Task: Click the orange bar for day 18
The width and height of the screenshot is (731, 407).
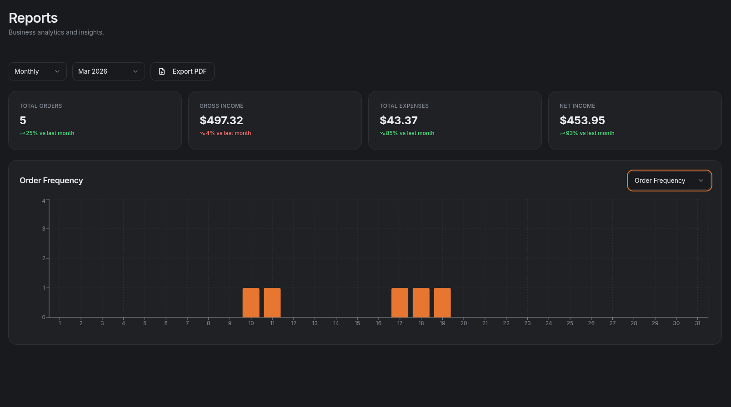Action: click(x=421, y=302)
